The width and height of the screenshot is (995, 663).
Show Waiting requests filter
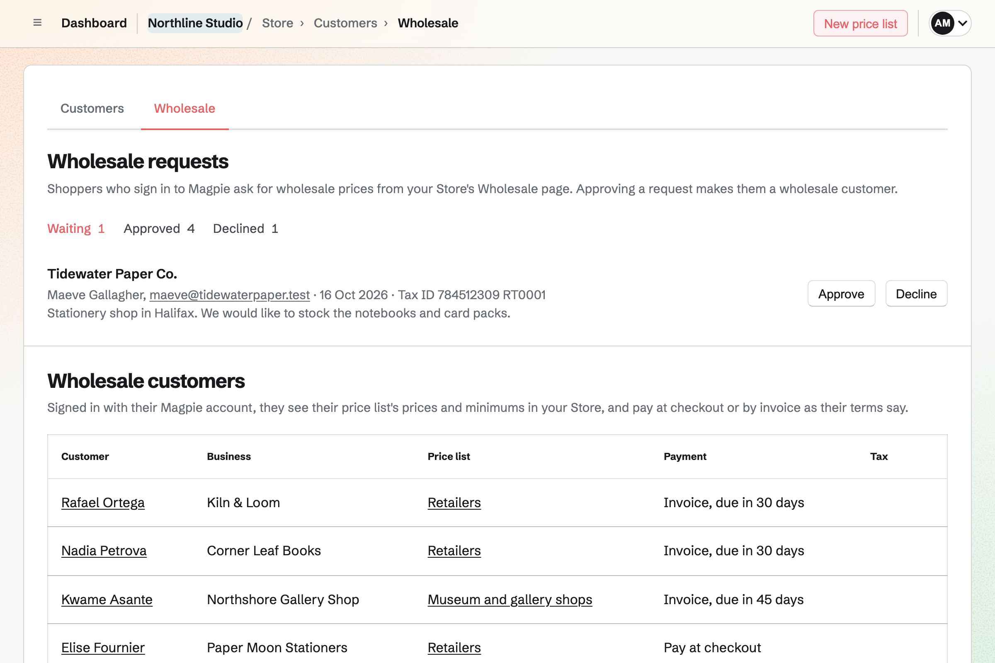click(76, 229)
